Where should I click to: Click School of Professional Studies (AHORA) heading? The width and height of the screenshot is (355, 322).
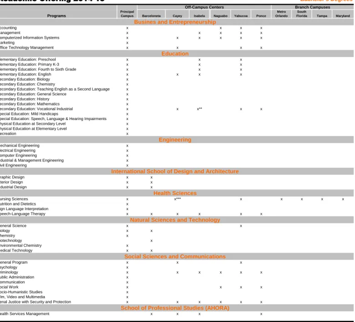point(175,308)
